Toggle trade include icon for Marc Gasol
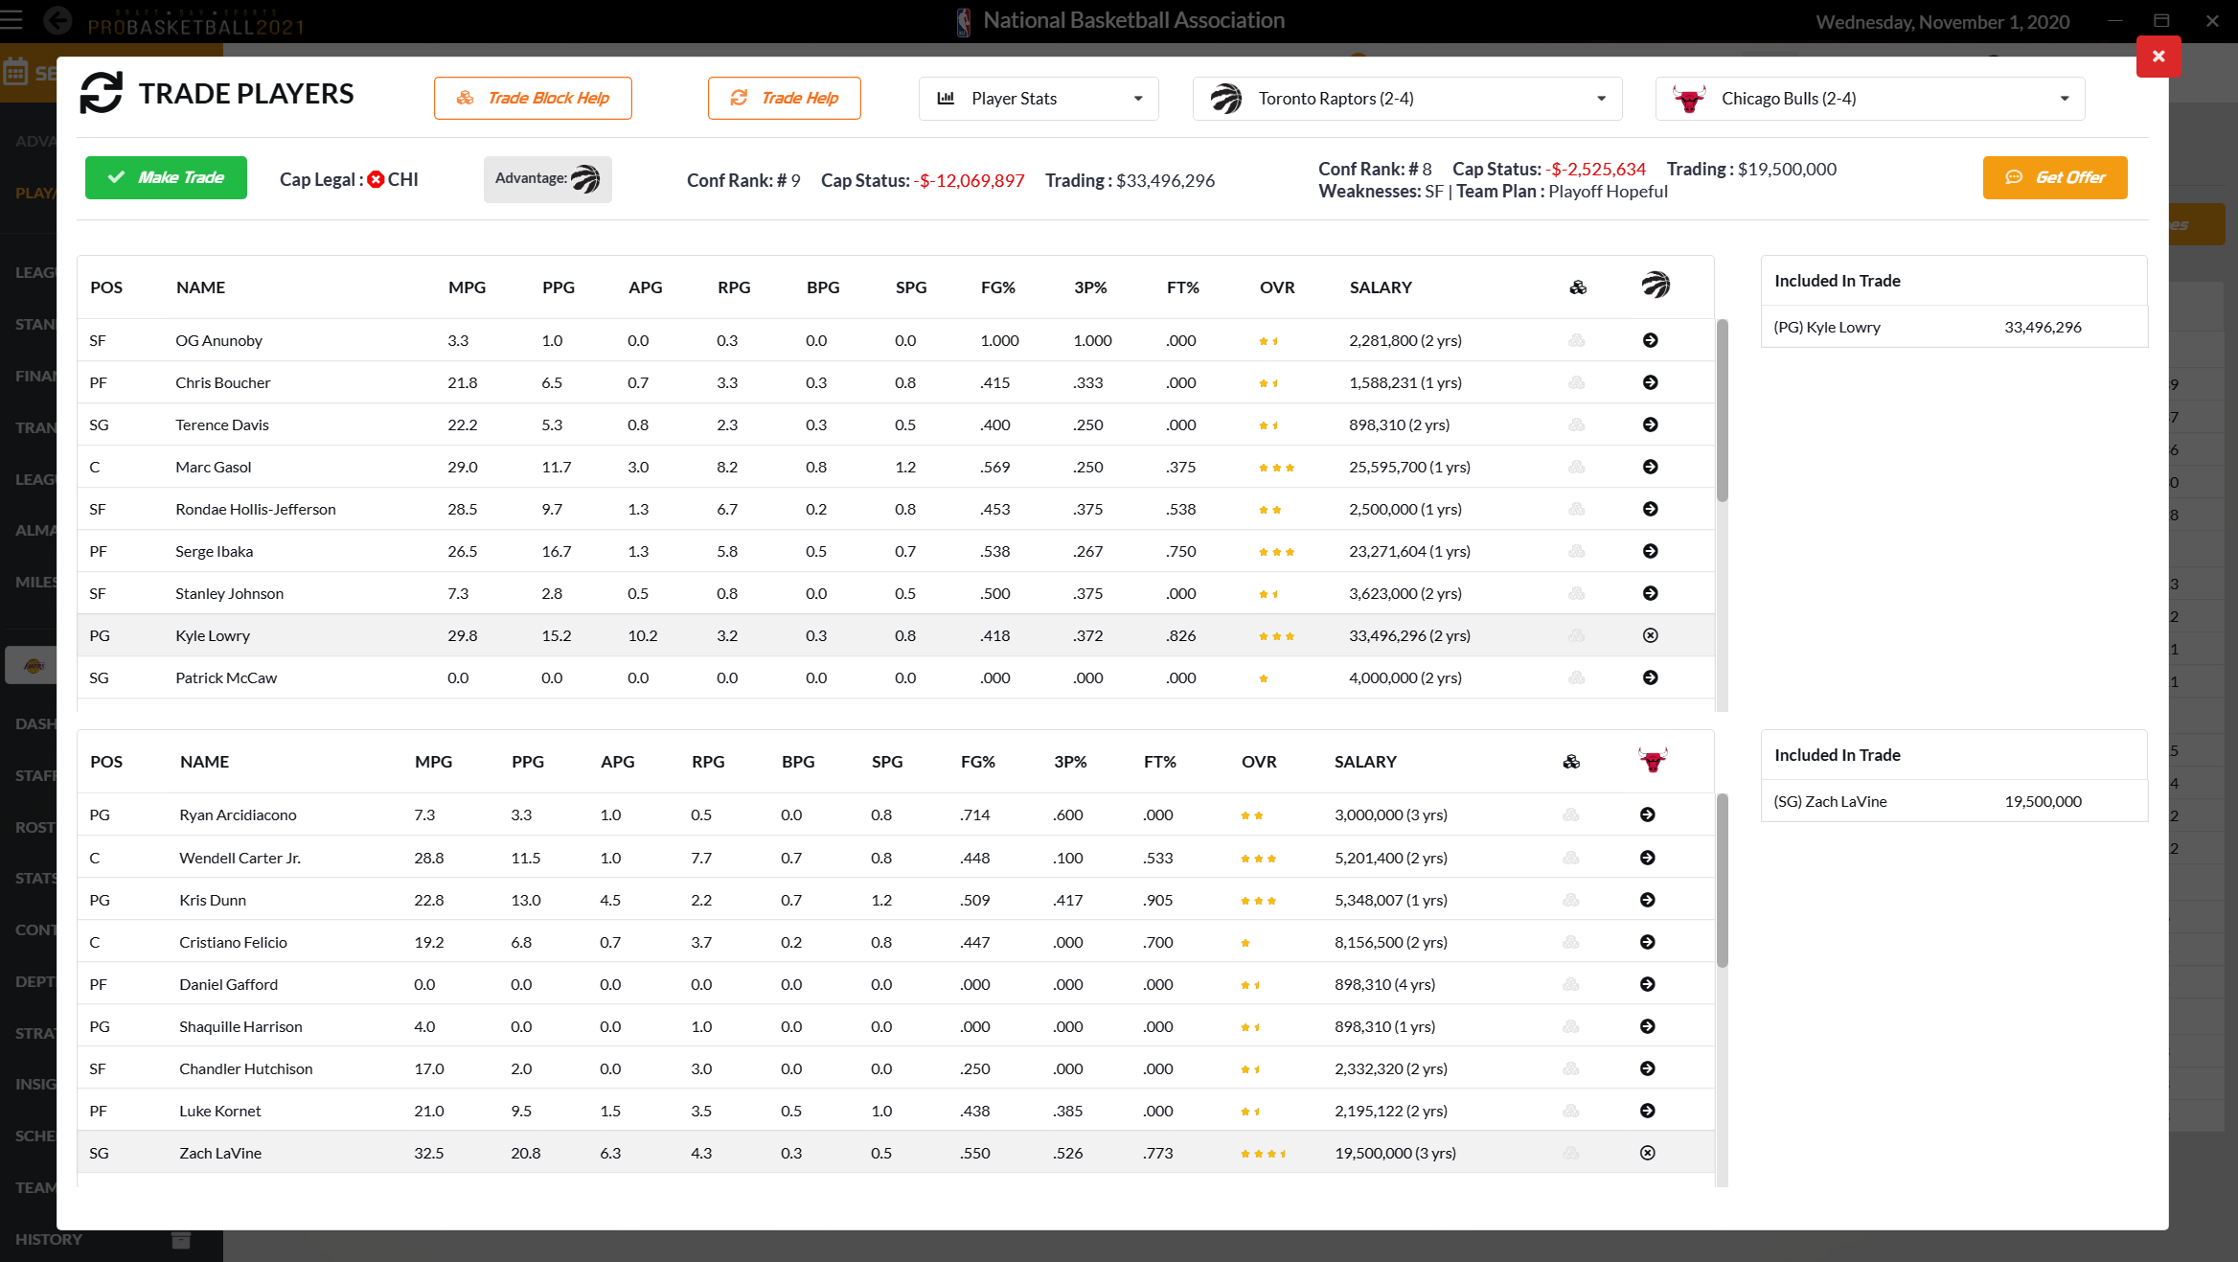Image resolution: width=2238 pixels, height=1262 pixels. tap(1651, 466)
